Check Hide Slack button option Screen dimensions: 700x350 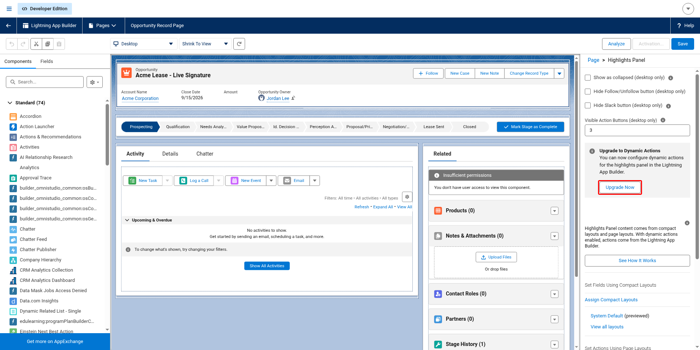tap(588, 105)
